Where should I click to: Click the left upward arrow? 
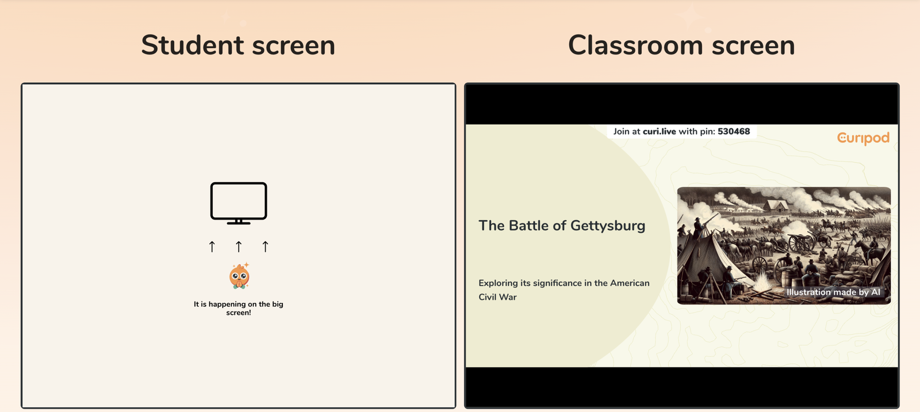coord(212,247)
